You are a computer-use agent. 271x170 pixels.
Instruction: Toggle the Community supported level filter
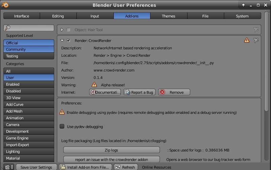tap(29, 49)
